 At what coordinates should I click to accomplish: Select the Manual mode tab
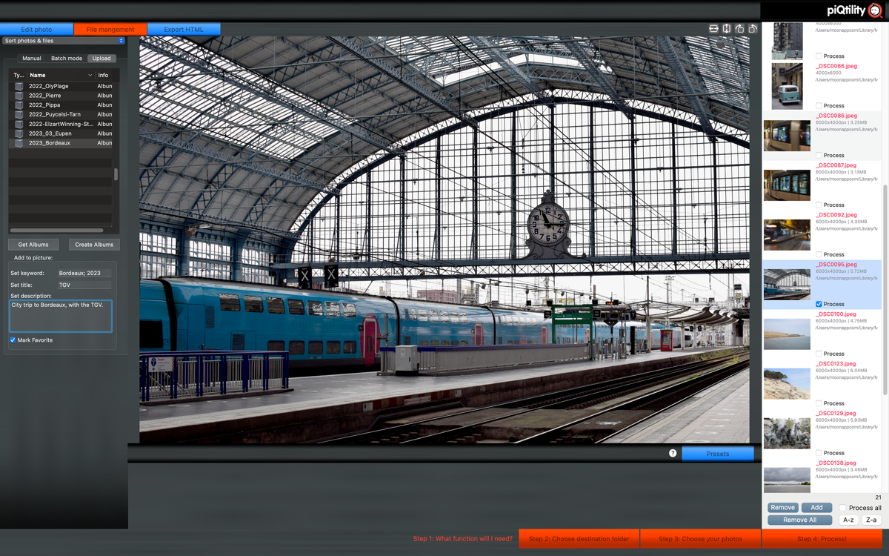pyautogui.click(x=32, y=59)
